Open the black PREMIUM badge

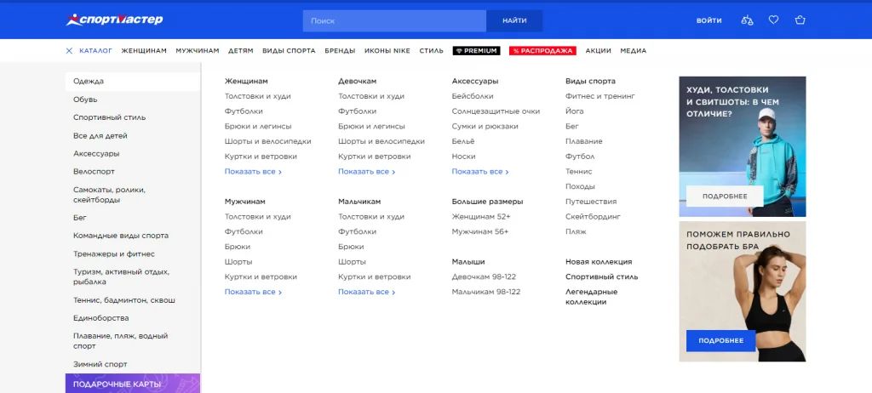tap(476, 51)
